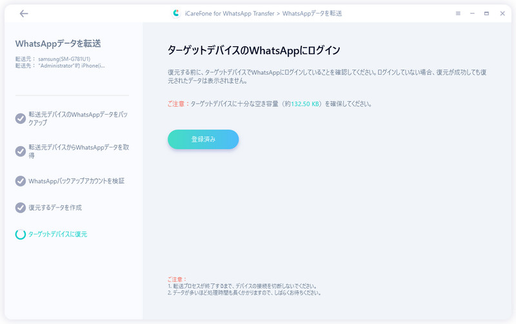Maximize the iCareFone window
This screenshot has width=516, height=324.
486,14
